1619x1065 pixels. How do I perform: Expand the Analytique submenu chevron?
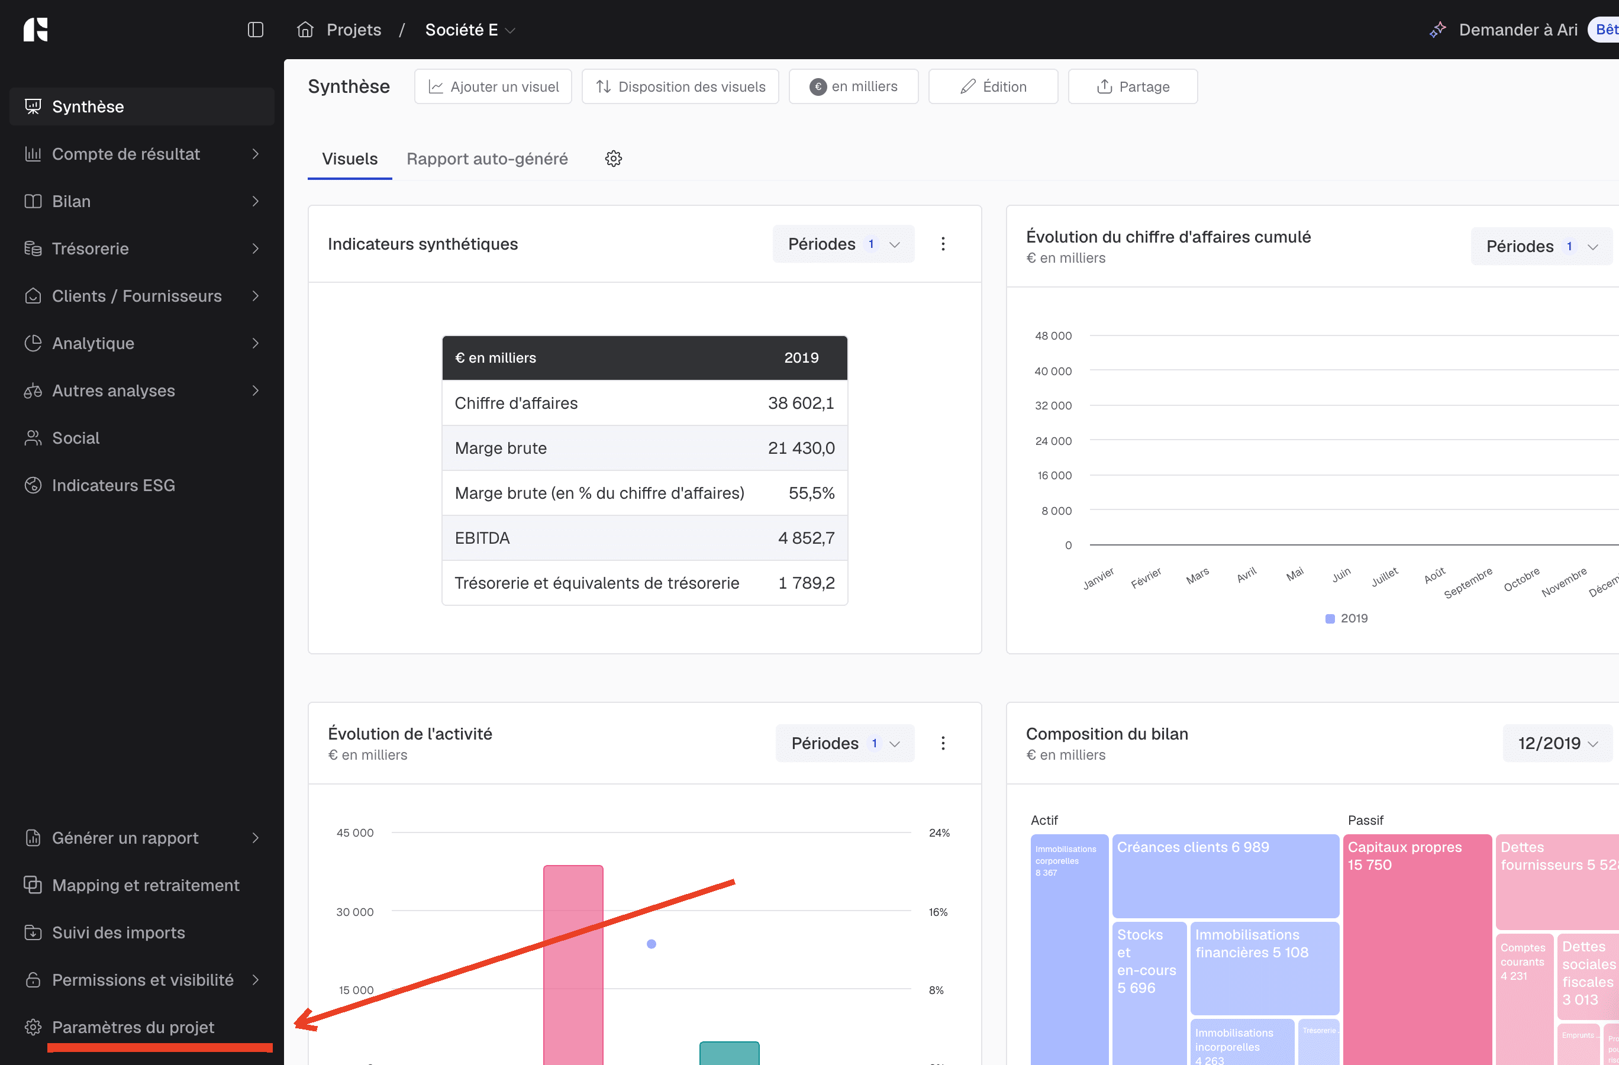[x=256, y=343]
